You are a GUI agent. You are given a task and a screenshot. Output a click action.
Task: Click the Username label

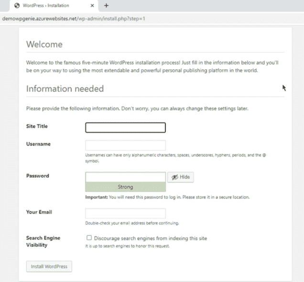pyautogui.click(x=38, y=144)
